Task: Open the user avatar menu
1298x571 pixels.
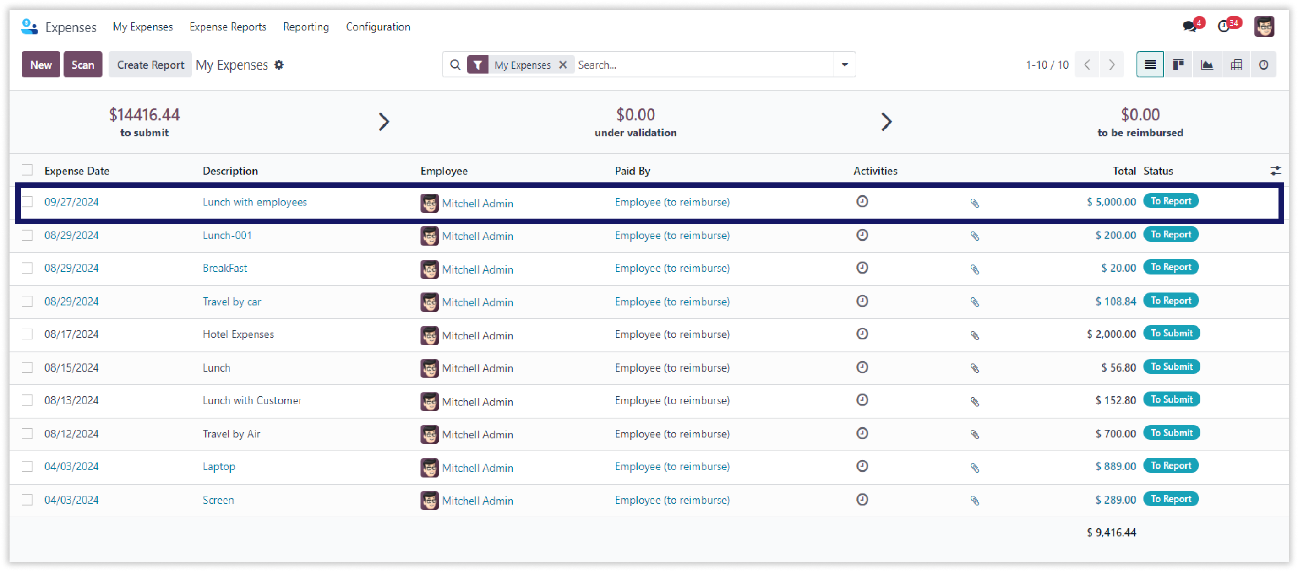Action: coord(1264,26)
